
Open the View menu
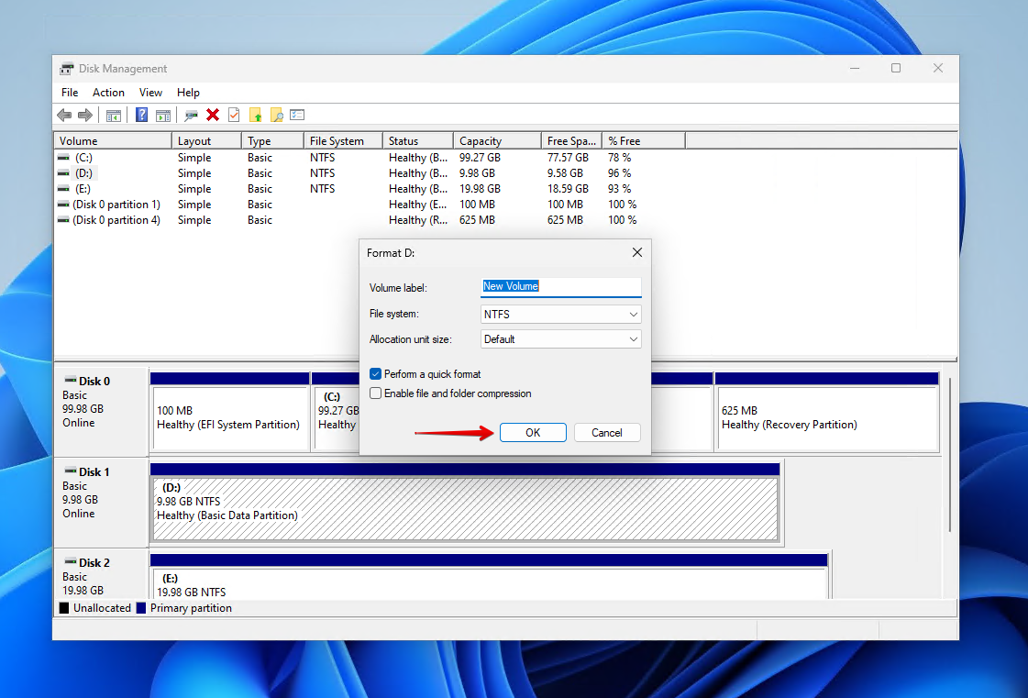150,93
